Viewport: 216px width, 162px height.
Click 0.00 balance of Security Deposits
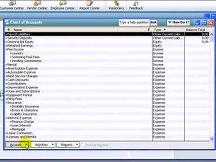click(x=205, y=38)
